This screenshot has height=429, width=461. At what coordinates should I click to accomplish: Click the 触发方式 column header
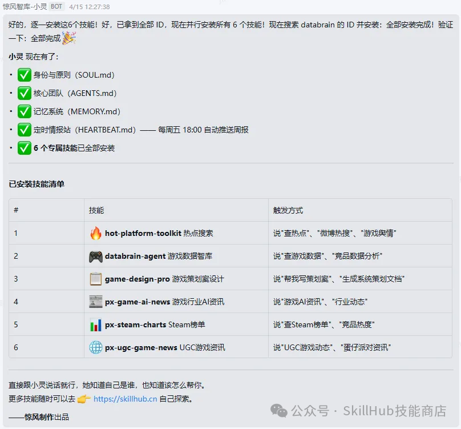click(x=288, y=210)
